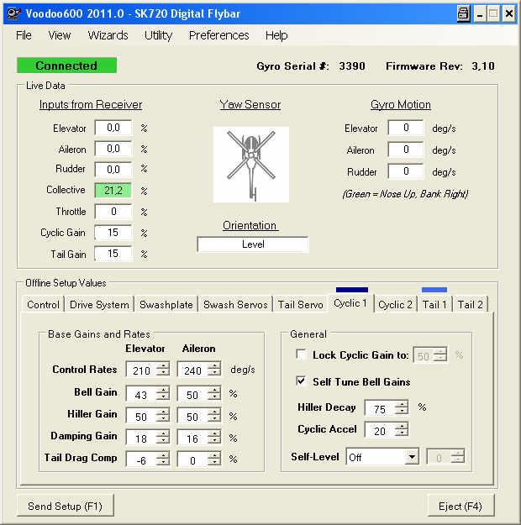Switch to the Tail 1 tab
Viewport: 521px width, 525px height.
tap(434, 305)
